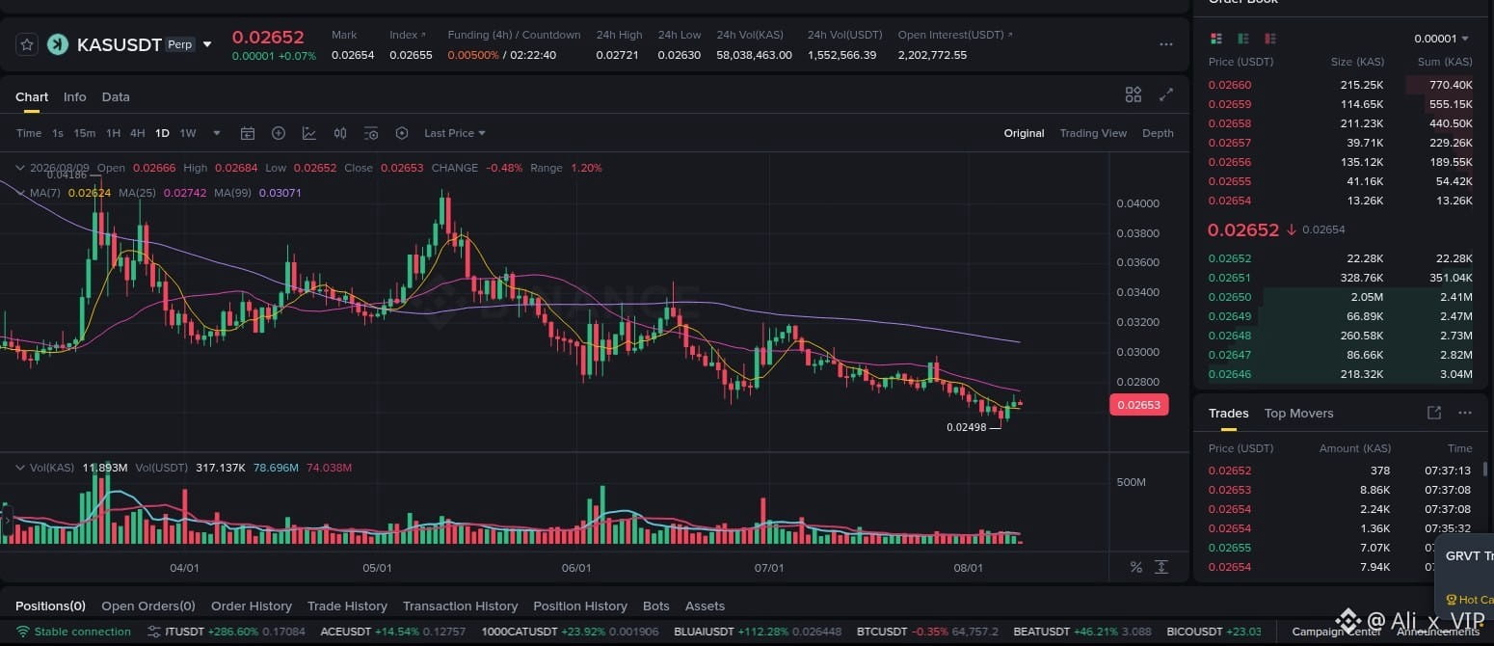Viewport: 1494px width, 646px height.
Task: Open the chart display settings icon
Action: (x=371, y=133)
